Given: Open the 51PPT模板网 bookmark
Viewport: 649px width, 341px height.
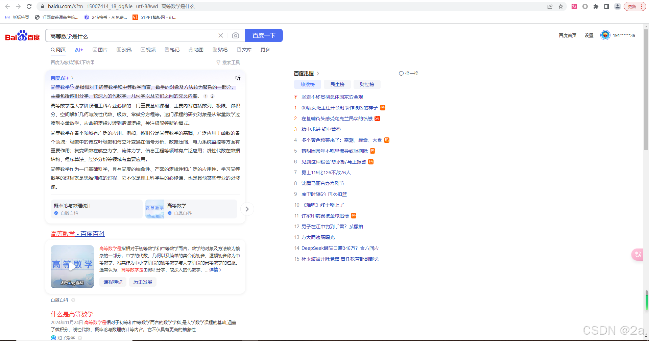Looking at the screenshot, I should (x=154, y=17).
